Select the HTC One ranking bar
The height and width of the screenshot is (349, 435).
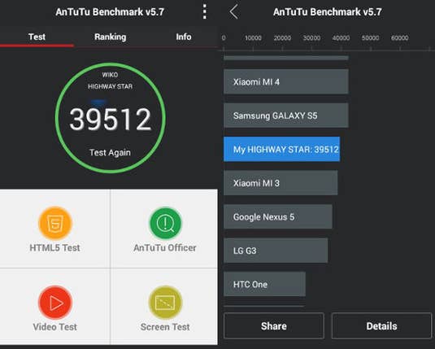pos(265,284)
